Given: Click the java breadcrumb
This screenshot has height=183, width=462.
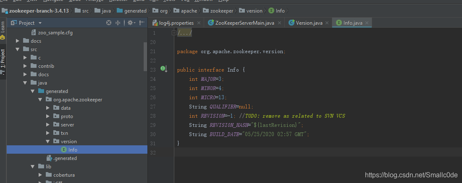Looking at the screenshot, I should point(103,11).
